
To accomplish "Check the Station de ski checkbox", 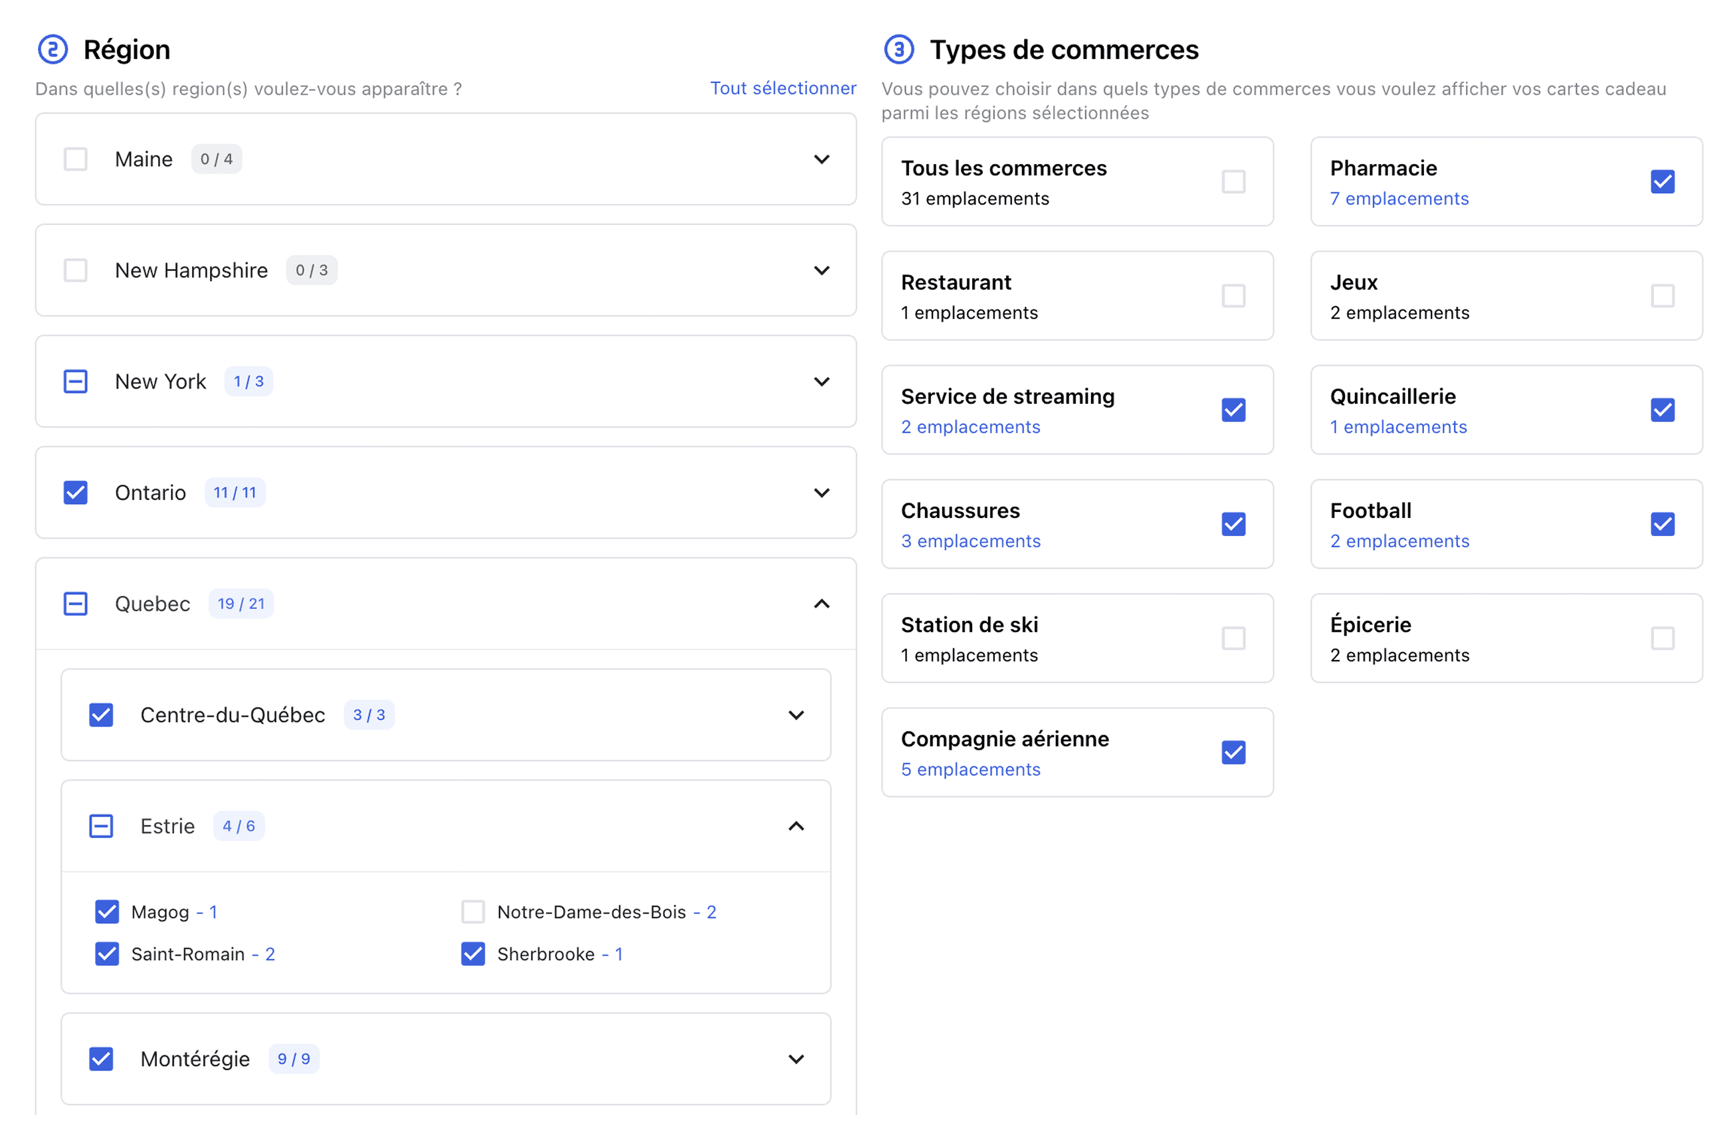I will coord(1233,639).
